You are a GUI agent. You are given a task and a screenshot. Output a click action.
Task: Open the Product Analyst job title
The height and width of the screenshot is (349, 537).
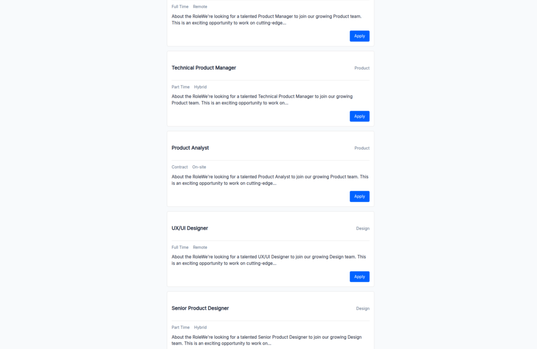[x=190, y=148]
